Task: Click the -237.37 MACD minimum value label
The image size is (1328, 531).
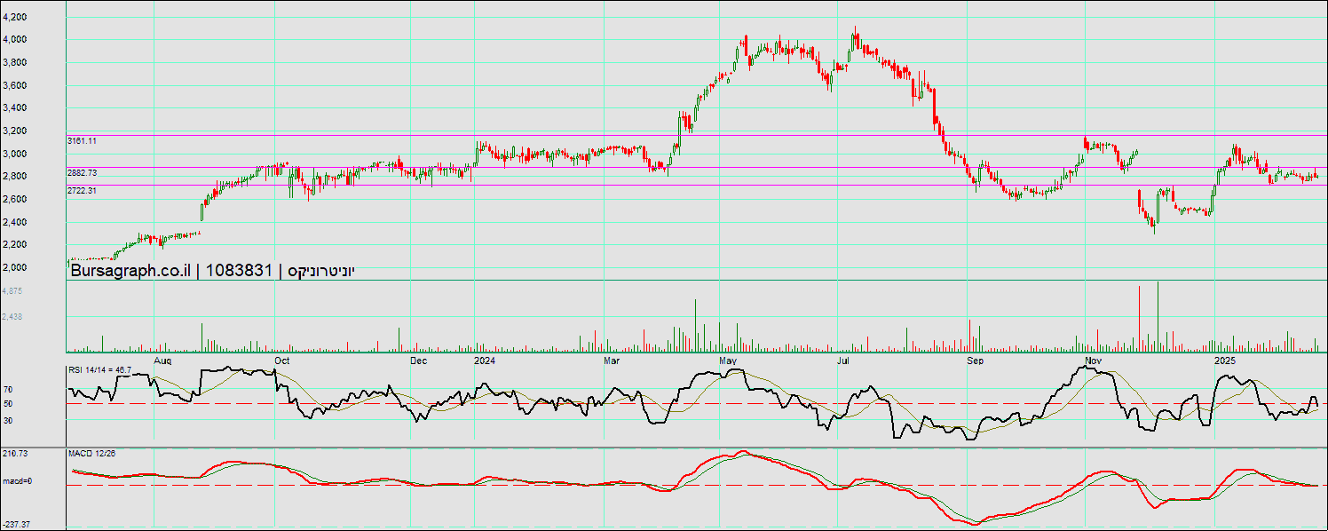Action: click(x=16, y=525)
